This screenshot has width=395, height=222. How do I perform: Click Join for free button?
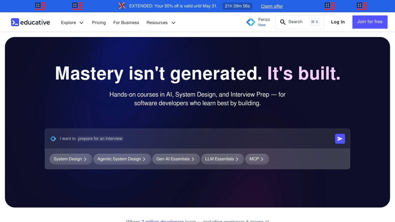point(370,22)
